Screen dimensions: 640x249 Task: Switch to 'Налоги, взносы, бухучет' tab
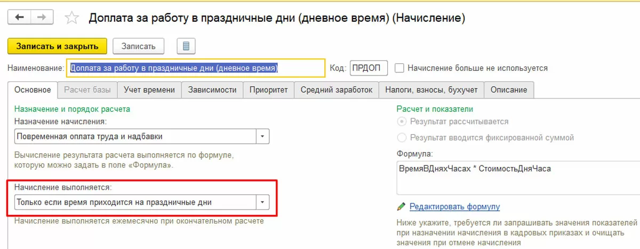[x=431, y=90]
